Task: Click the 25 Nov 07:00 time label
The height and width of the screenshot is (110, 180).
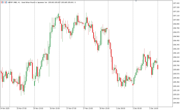Action: click(22, 108)
